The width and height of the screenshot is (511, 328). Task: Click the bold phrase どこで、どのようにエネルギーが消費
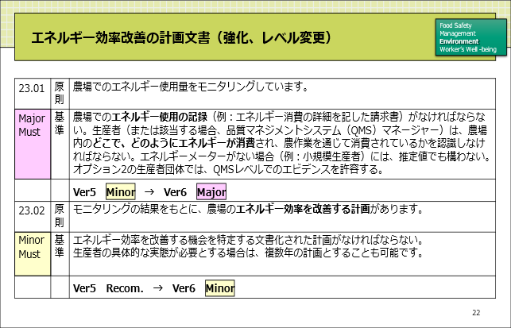pos(174,143)
